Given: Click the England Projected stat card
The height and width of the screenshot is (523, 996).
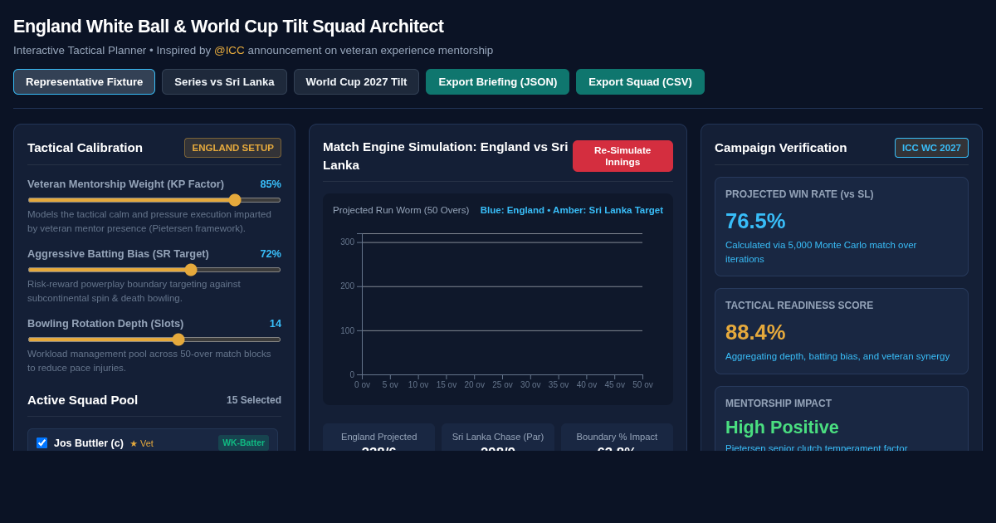Looking at the screenshot, I should coord(379,437).
